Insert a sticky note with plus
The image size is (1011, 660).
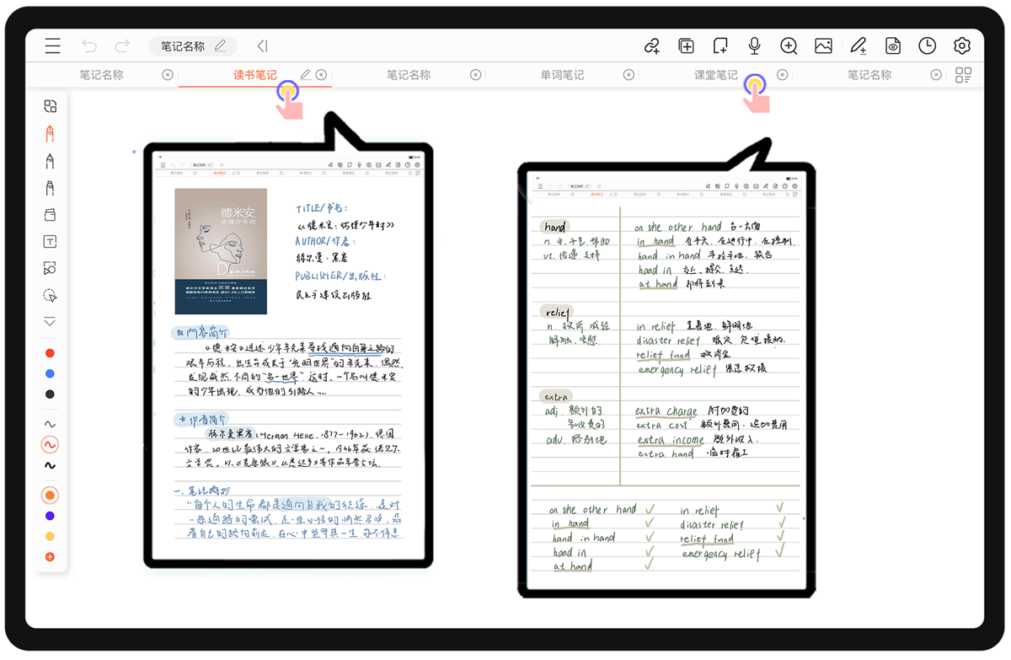pyautogui.click(x=720, y=46)
